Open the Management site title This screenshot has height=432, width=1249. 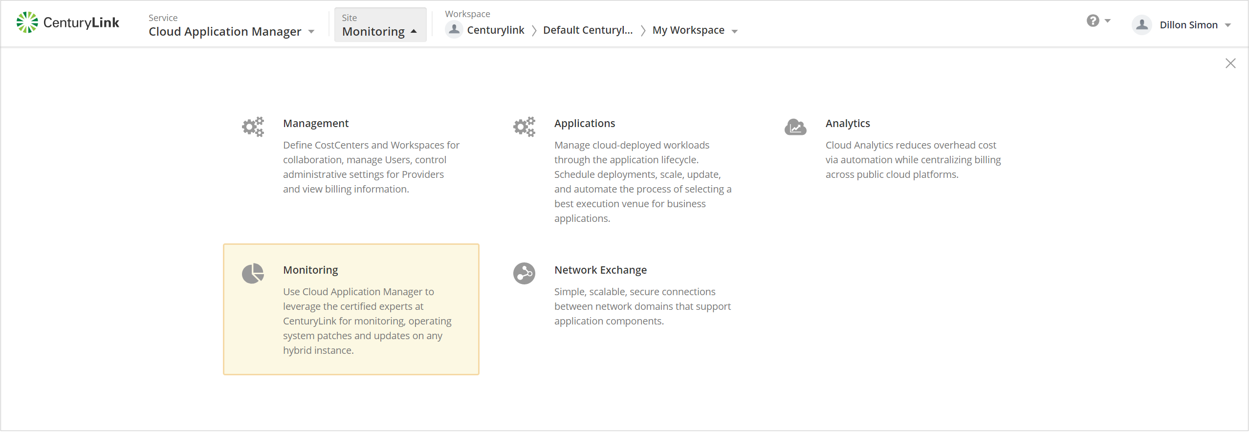316,123
